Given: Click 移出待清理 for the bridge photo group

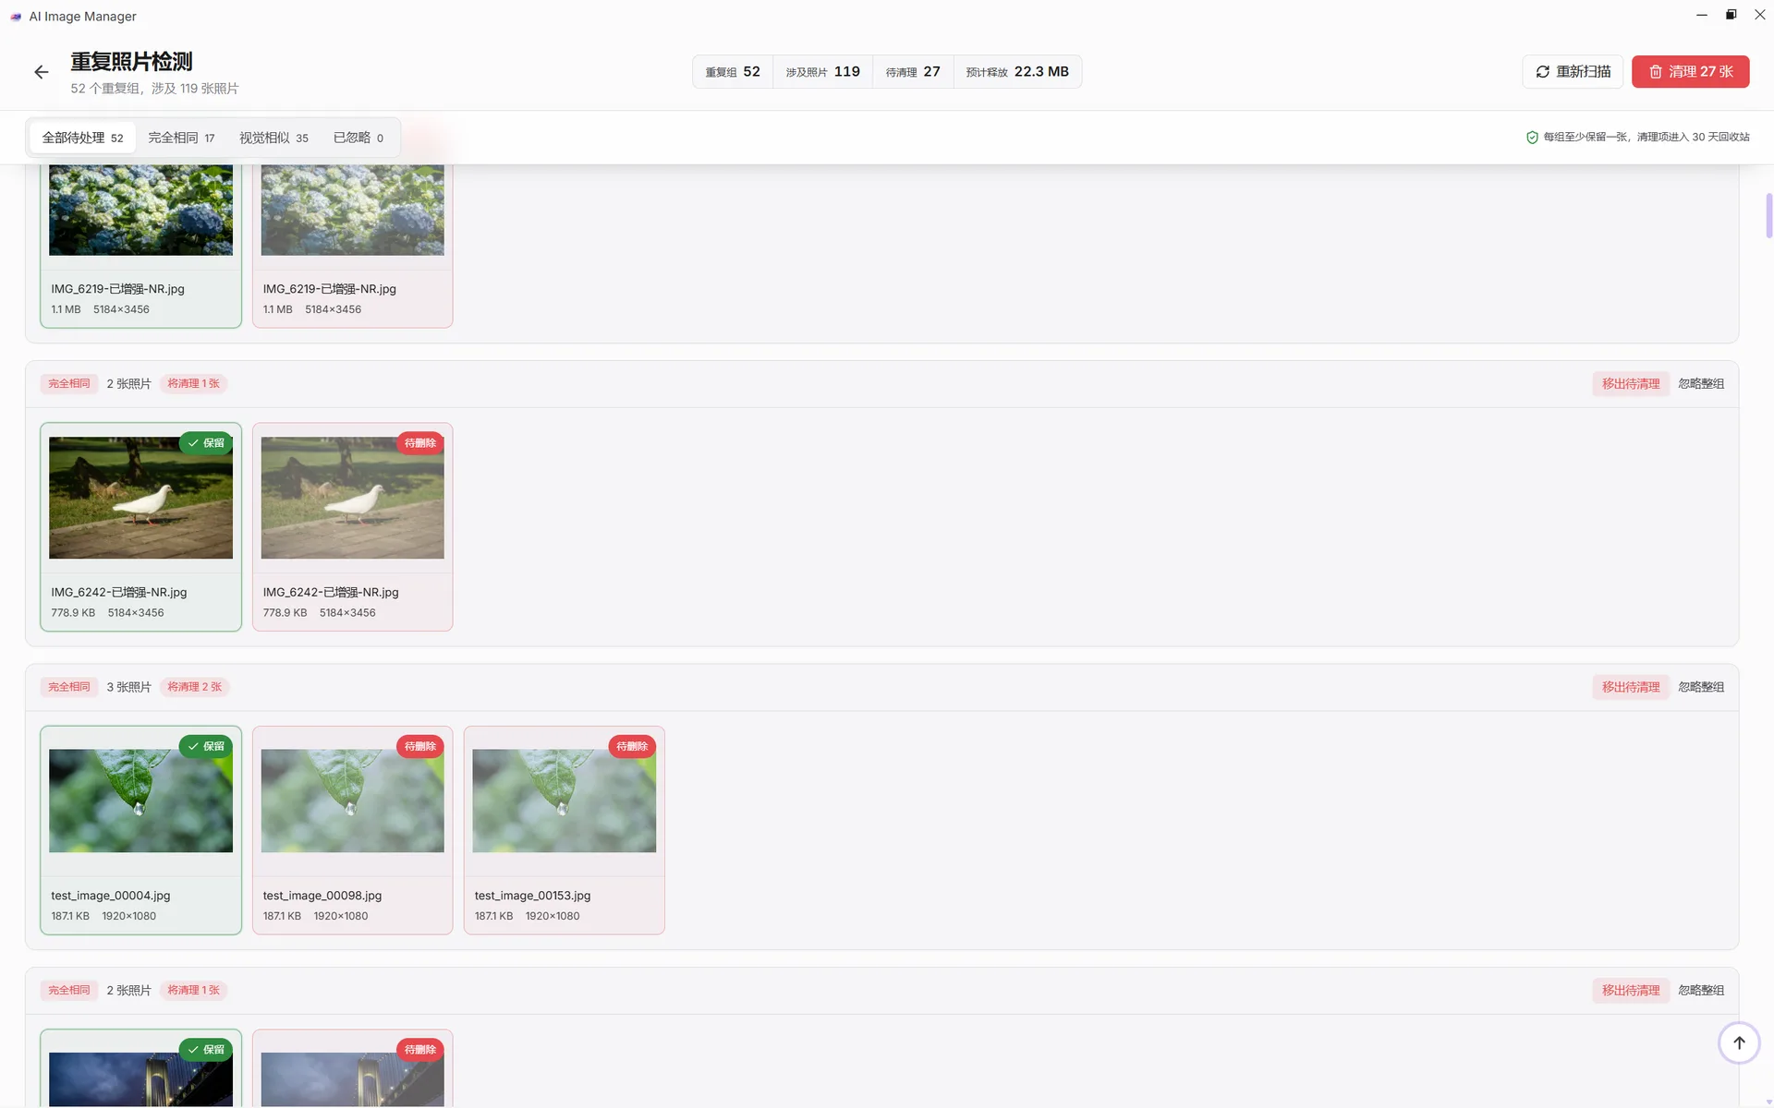Looking at the screenshot, I should [x=1631, y=991].
